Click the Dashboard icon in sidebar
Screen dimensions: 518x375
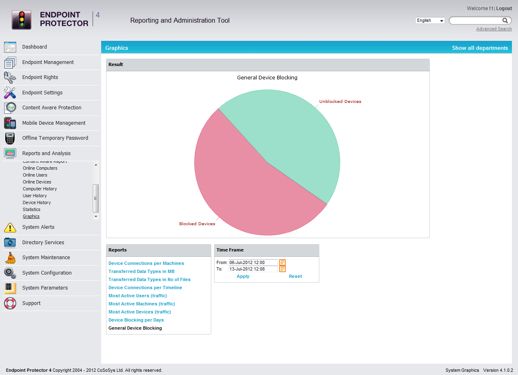pyautogui.click(x=10, y=47)
